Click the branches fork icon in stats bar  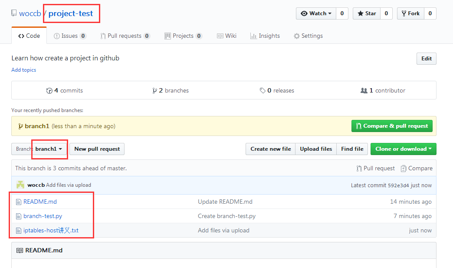point(155,91)
